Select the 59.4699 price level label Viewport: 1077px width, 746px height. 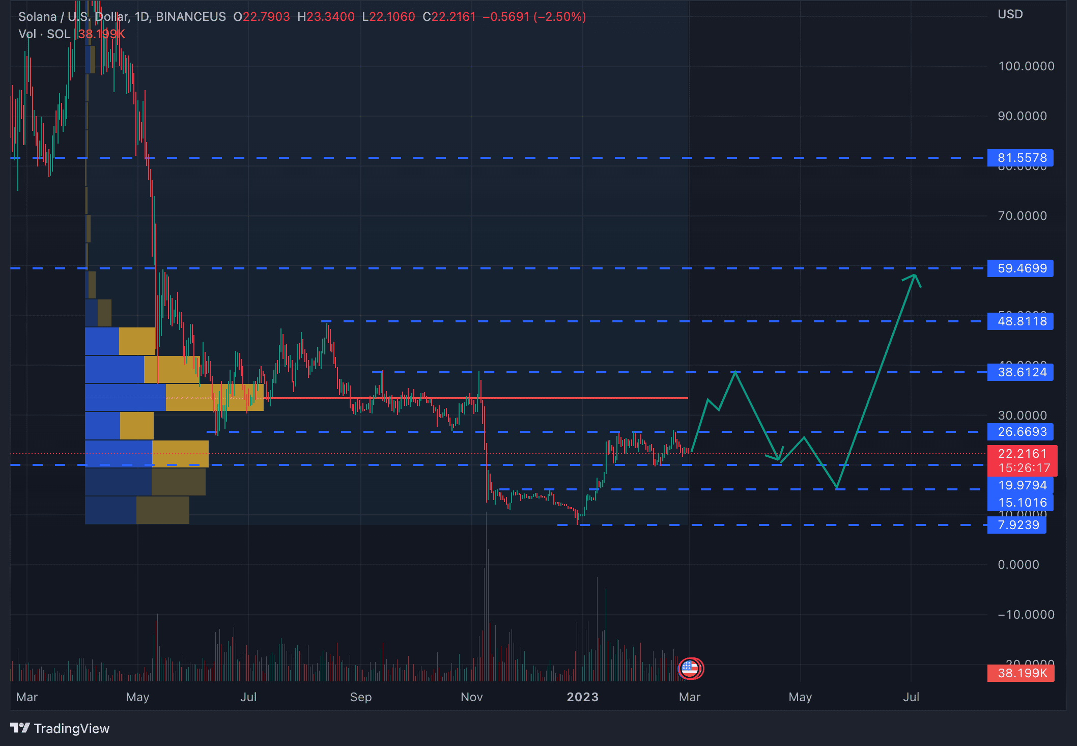[1020, 268]
